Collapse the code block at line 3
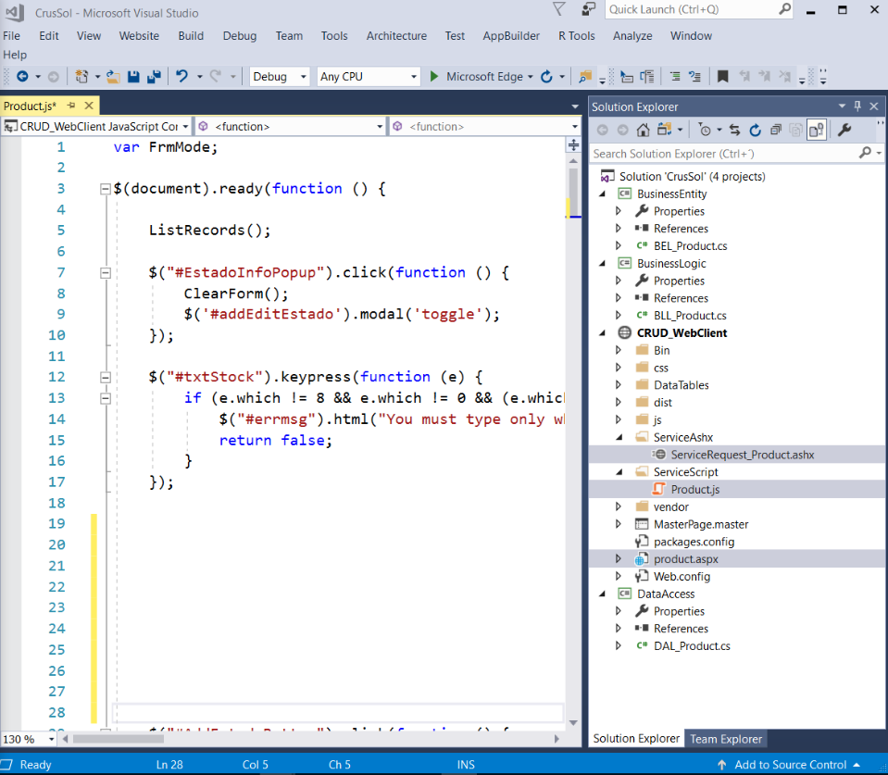The width and height of the screenshot is (888, 775). [105, 188]
